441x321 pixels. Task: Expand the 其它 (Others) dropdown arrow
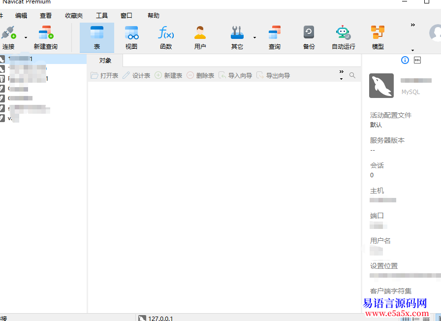click(254, 37)
